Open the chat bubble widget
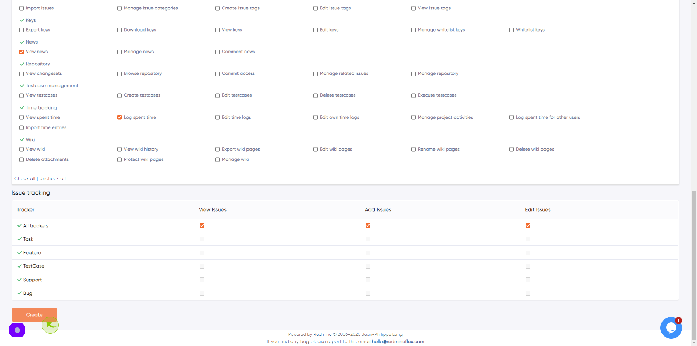 [x=671, y=328]
